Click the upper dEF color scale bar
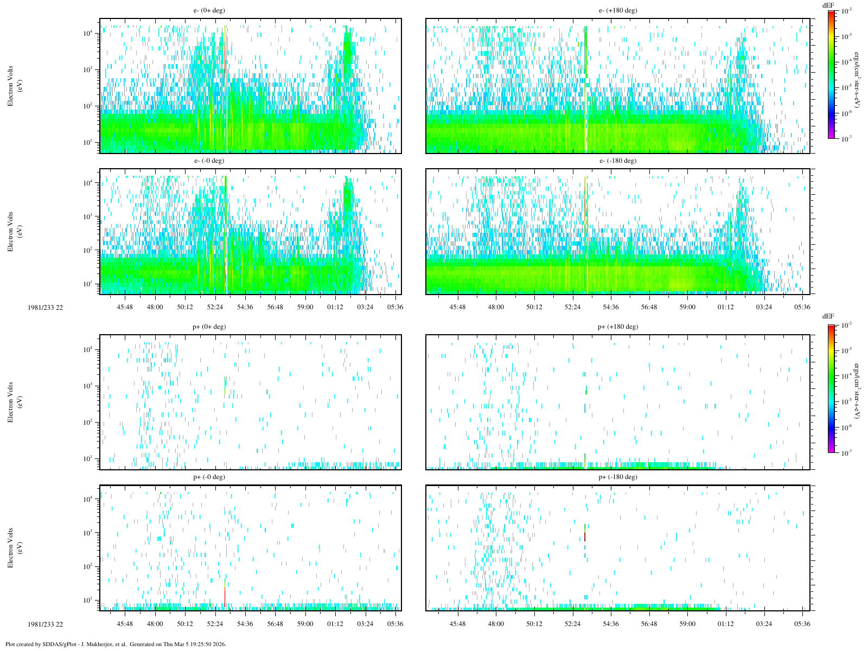 [x=832, y=75]
